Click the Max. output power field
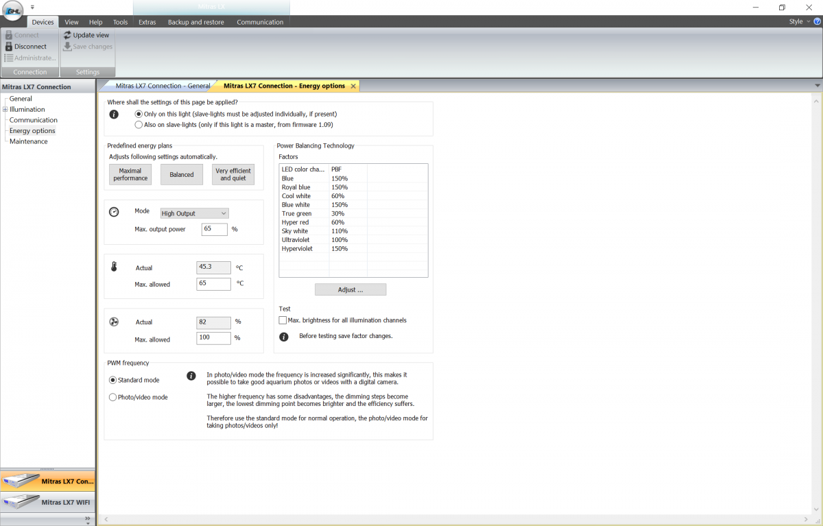The width and height of the screenshot is (823, 526). (x=215, y=229)
